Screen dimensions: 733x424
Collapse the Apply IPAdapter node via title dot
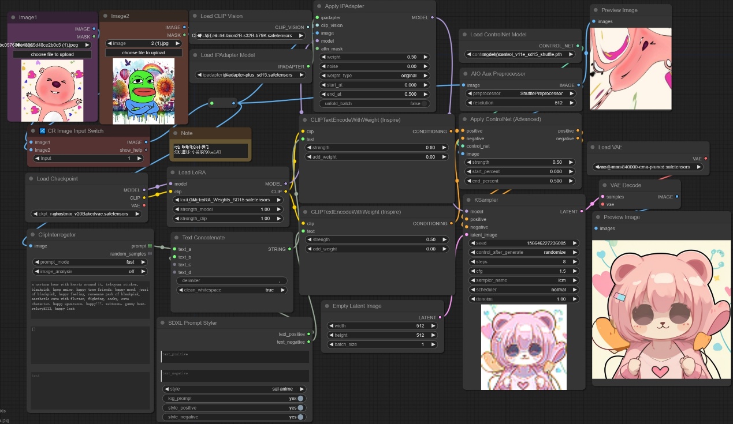[320, 6]
